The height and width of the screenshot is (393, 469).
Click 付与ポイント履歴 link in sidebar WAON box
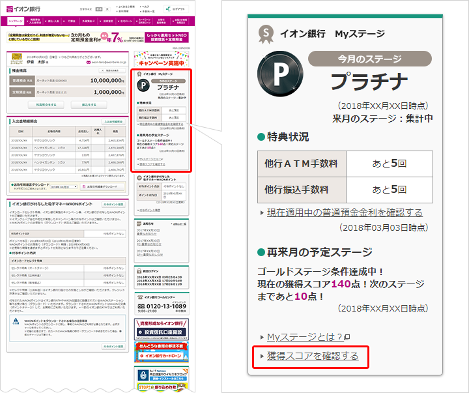point(150,210)
